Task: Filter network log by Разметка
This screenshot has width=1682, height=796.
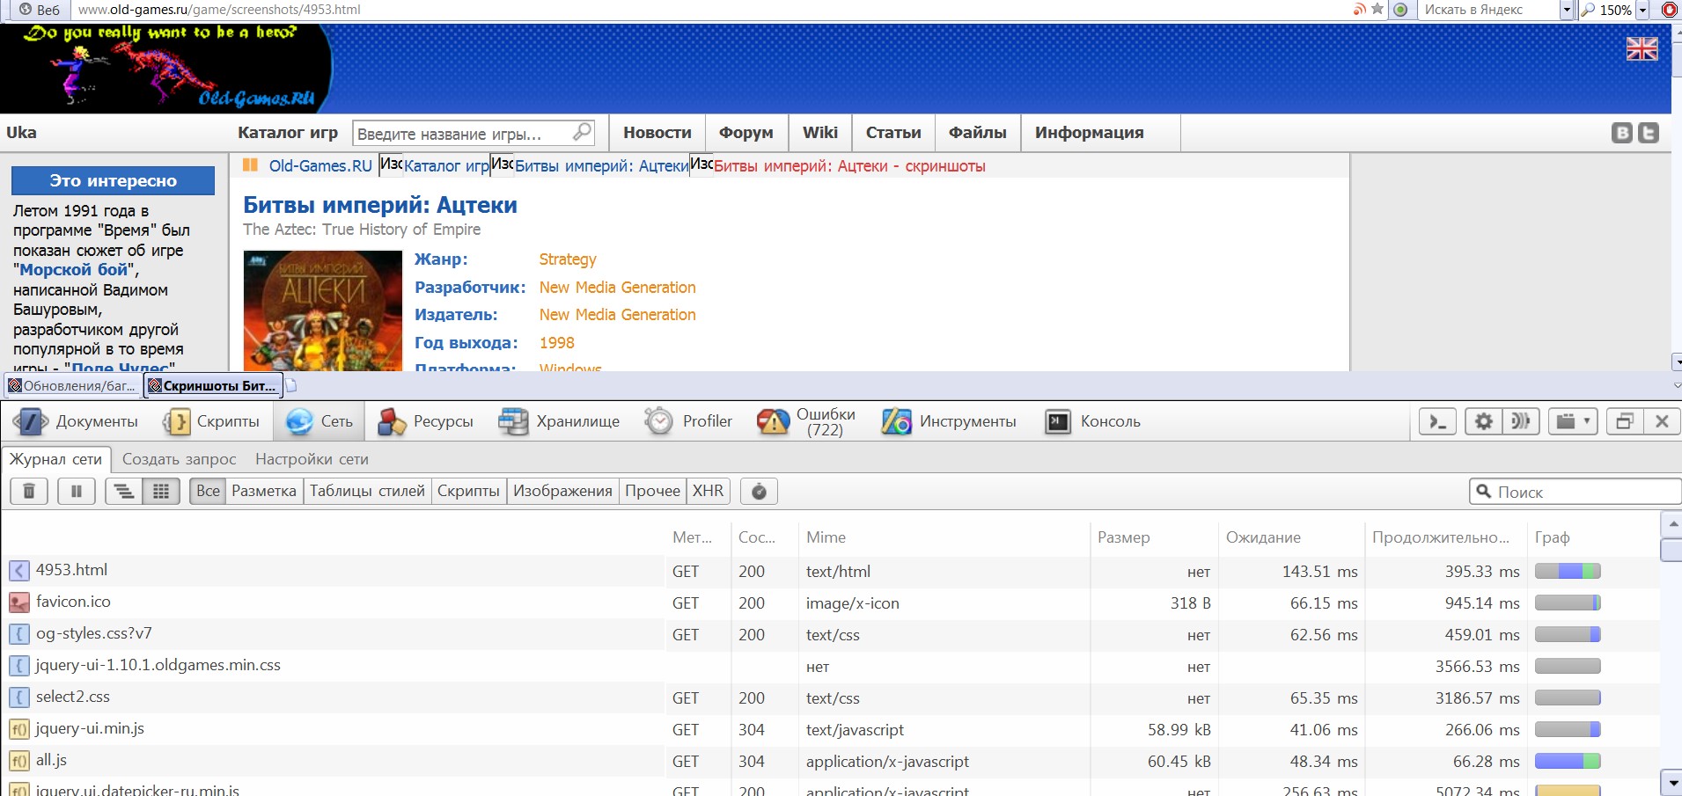Action: click(x=264, y=491)
